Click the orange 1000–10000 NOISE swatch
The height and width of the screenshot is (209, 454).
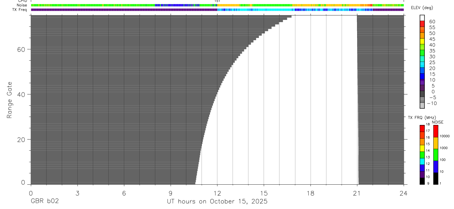pos(436,143)
